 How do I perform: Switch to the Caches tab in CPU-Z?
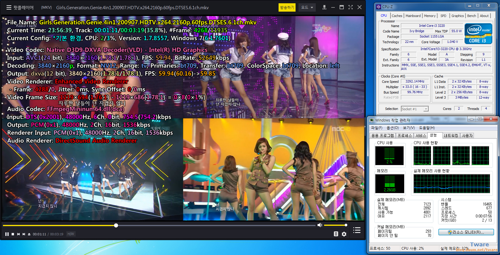[397, 16]
